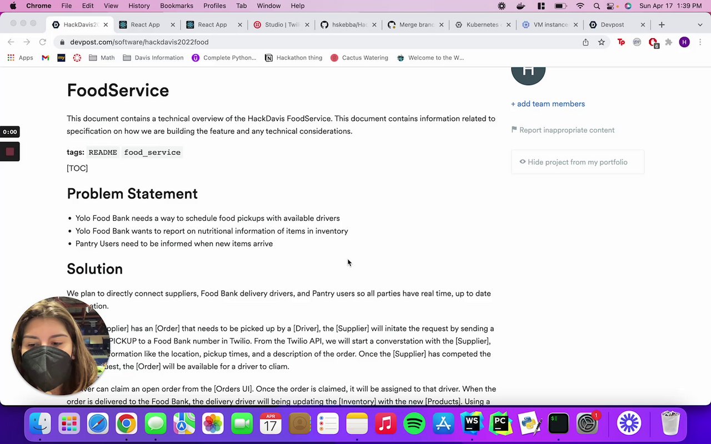Switch to the Studio | Twilio tab
The height and width of the screenshot is (444, 711).
point(283,24)
